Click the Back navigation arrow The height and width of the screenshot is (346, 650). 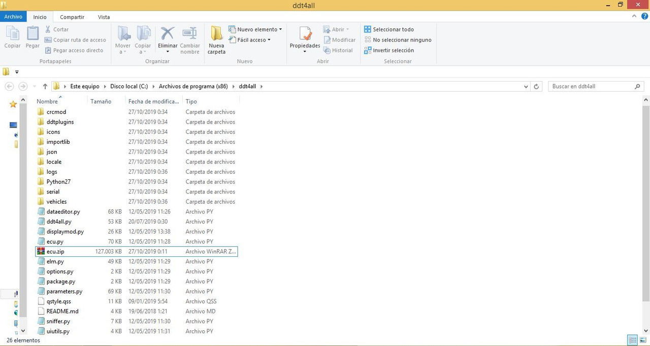click(9, 87)
